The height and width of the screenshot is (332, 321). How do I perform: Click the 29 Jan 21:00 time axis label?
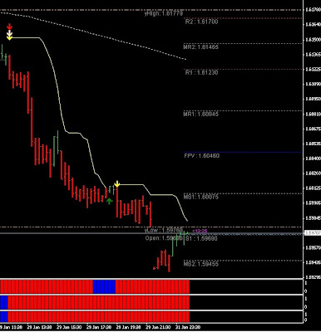(158, 327)
